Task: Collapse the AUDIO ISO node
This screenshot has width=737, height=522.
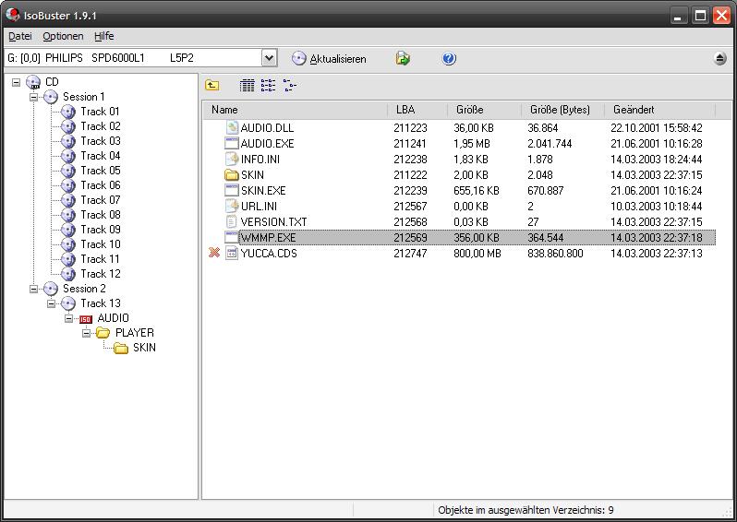Action: point(69,318)
